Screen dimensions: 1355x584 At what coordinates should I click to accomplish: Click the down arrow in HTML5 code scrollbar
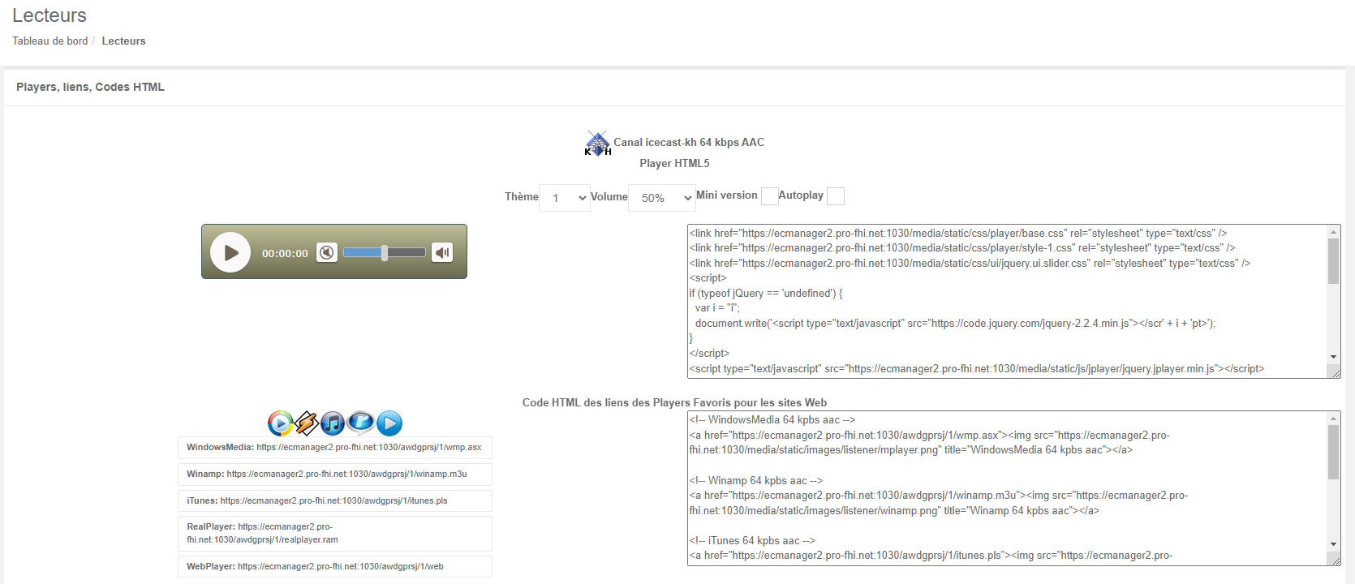(x=1333, y=357)
